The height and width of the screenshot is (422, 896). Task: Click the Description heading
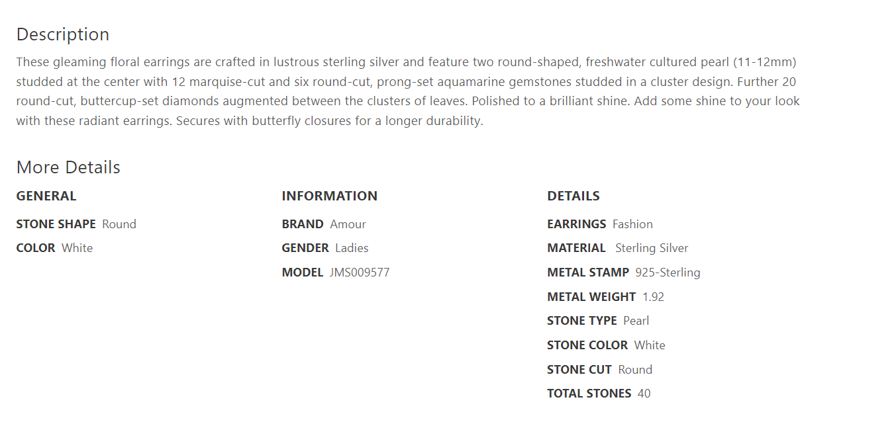(63, 34)
